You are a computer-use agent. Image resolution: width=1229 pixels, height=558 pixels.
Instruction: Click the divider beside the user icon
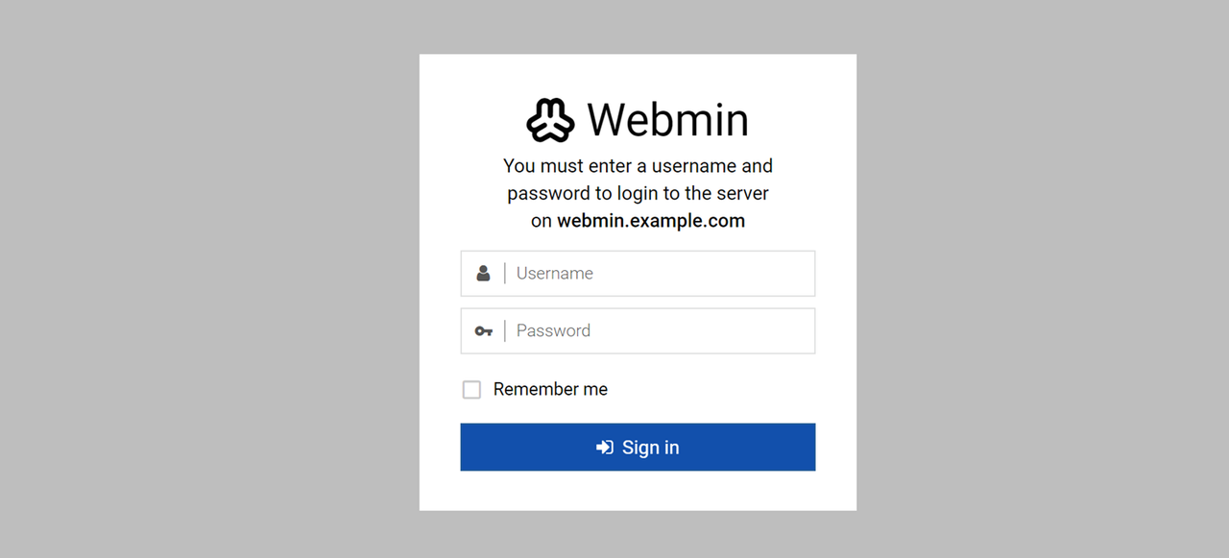[505, 274]
